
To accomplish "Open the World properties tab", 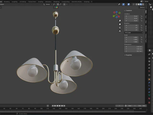I will [149, 71].
